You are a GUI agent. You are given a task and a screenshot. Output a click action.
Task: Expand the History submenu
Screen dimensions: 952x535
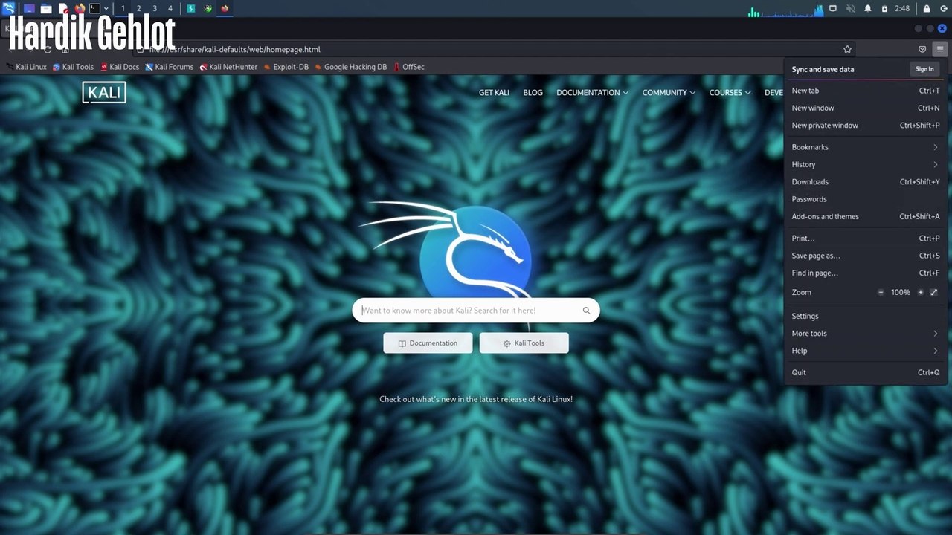pyautogui.click(x=866, y=164)
